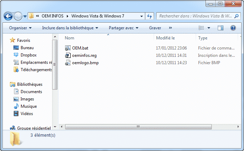Open Inclure dans la bibliothèque menu
The width and height of the screenshot is (244, 151).
point(70,28)
